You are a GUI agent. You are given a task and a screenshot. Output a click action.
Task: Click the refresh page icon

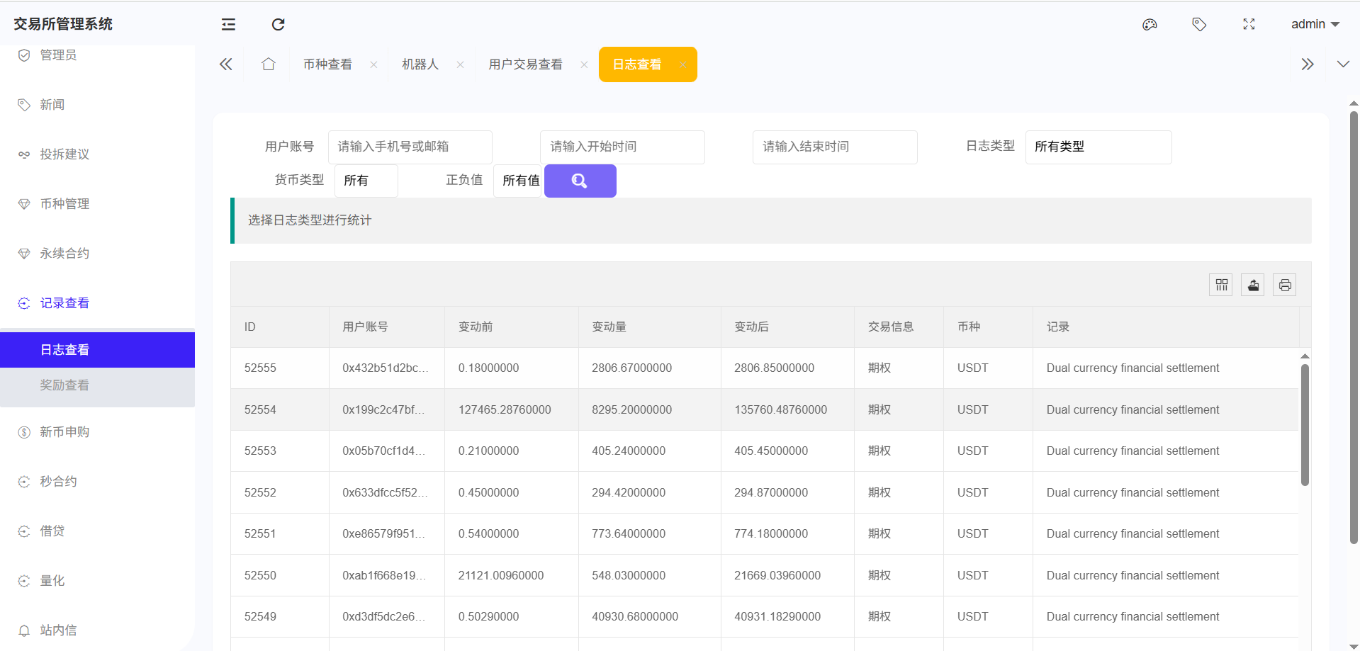278,25
